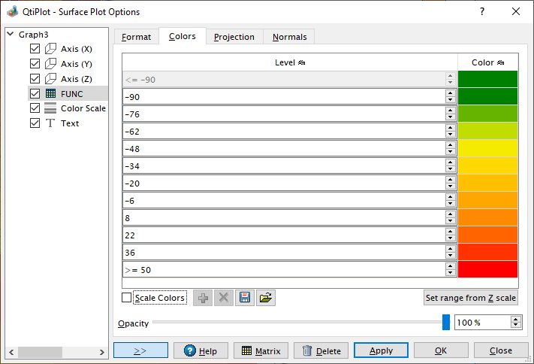Increase the opacity percentage spinner
This screenshot has width=534, height=364.
515,319
